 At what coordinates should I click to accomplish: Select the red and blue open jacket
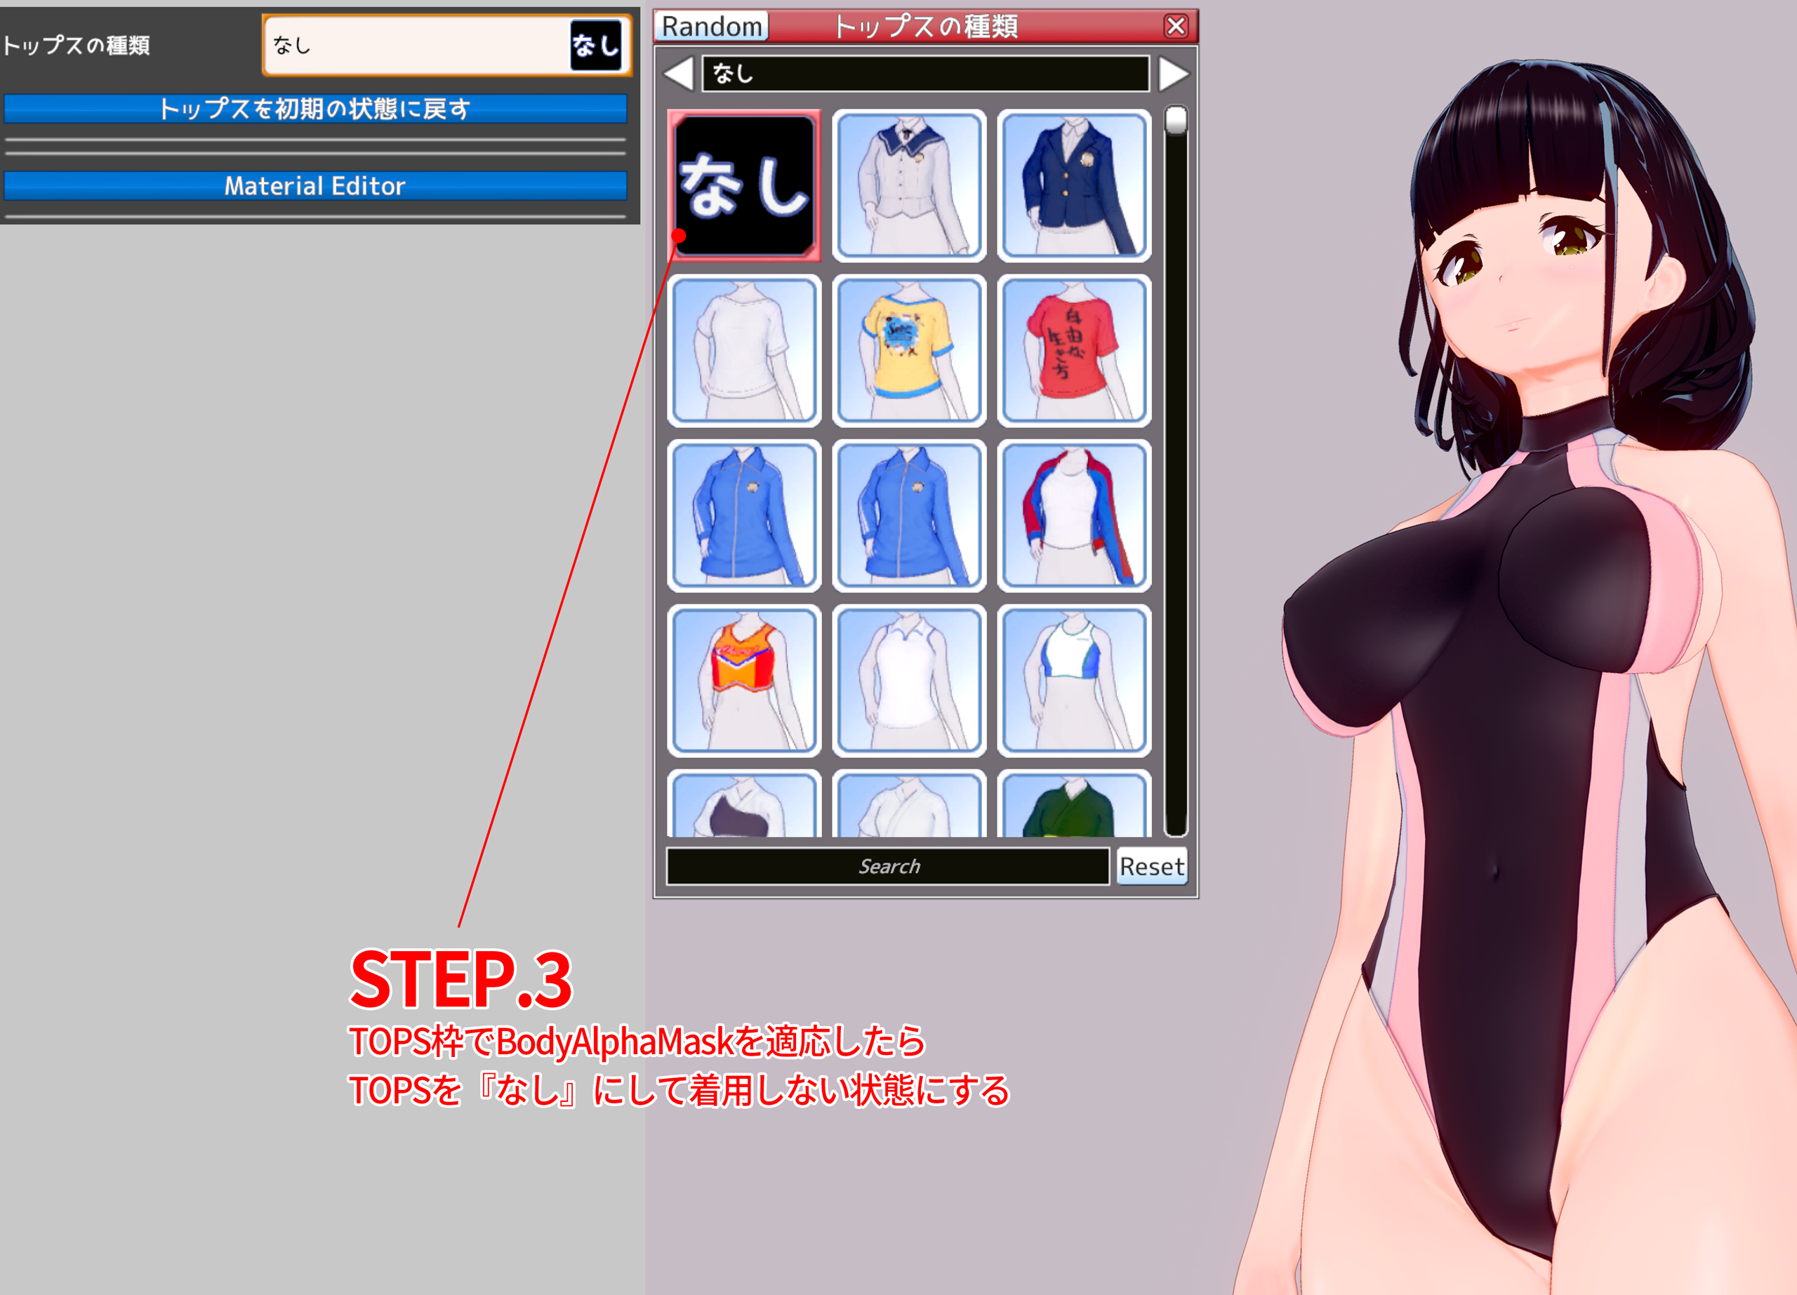click(1073, 516)
